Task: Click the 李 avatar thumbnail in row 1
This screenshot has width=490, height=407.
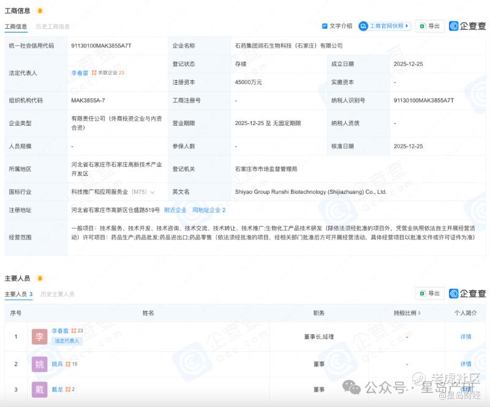Action: pyautogui.click(x=39, y=337)
